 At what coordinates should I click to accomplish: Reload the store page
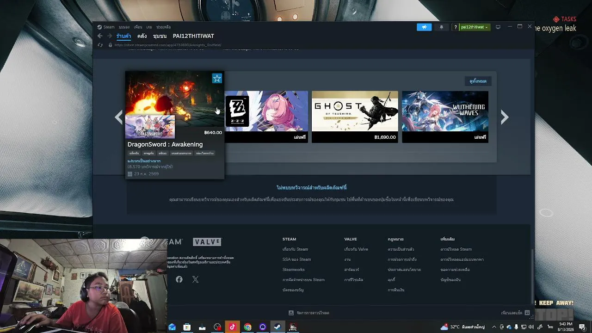point(100,45)
